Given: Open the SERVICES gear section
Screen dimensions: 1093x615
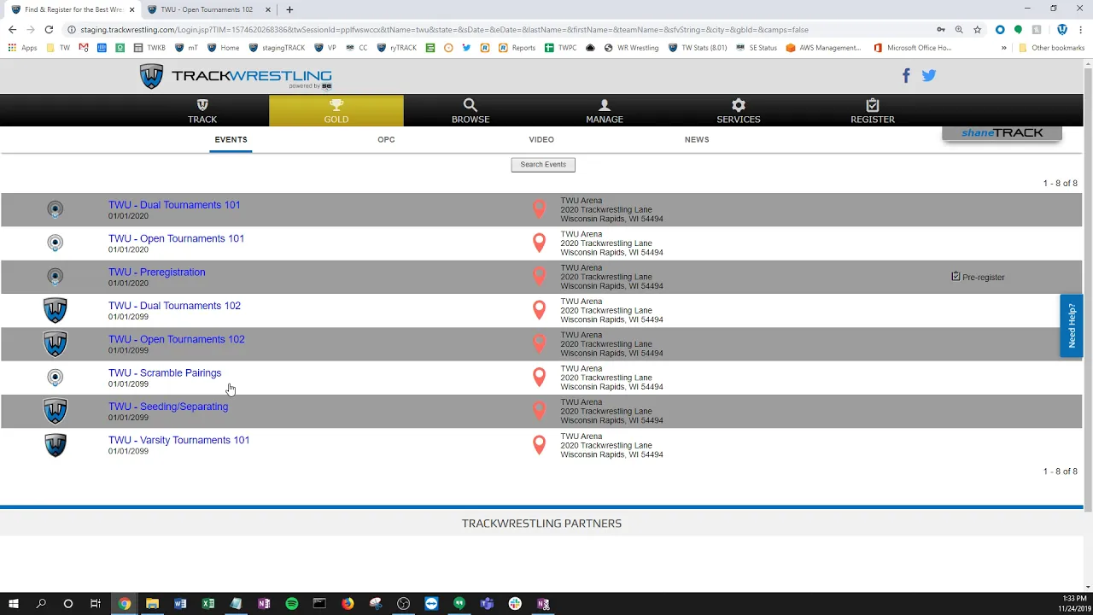Looking at the screenshot, I should click(x=739, y=111).
